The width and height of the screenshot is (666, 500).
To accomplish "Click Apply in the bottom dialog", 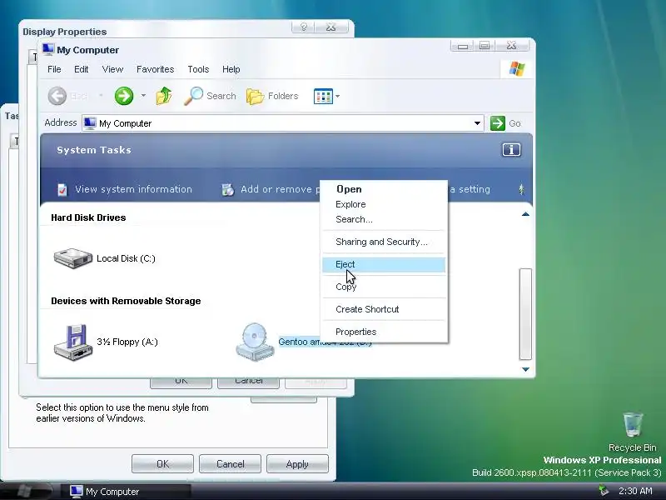I will [297, 464].
